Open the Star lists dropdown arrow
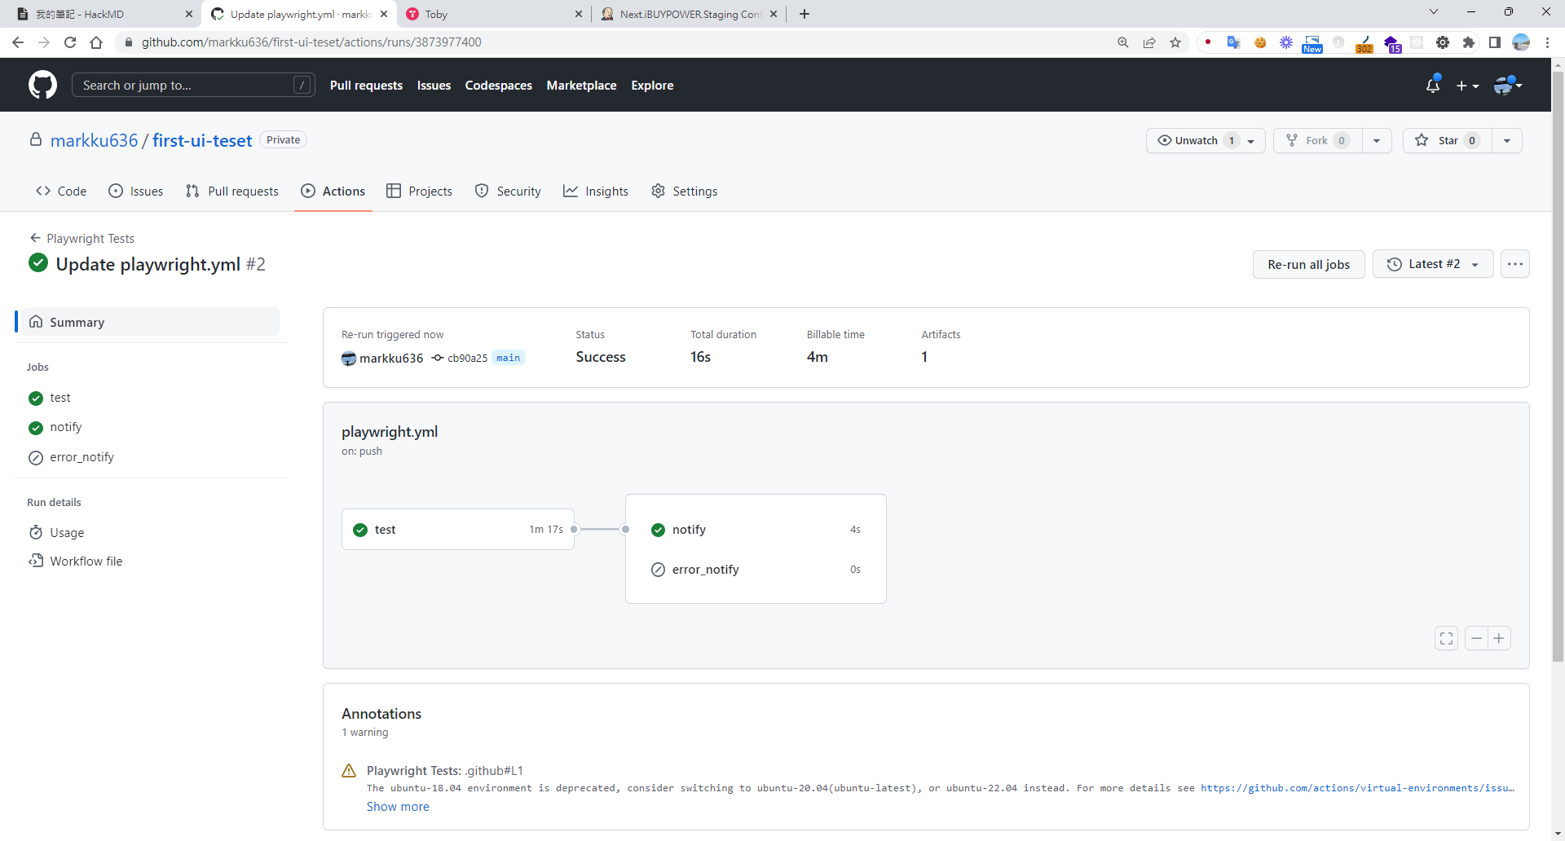 point(1506,140)
